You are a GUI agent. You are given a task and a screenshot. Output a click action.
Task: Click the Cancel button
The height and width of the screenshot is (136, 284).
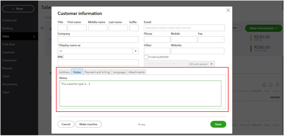pos(66,124)
